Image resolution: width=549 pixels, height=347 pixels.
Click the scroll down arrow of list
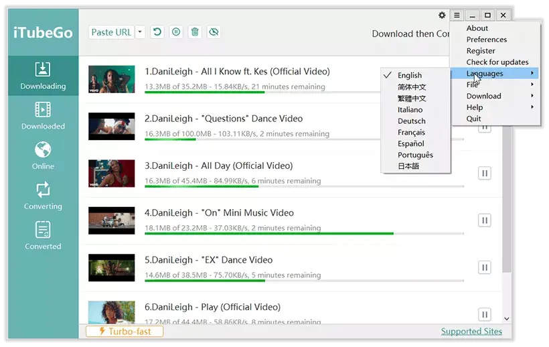point(507,319)
